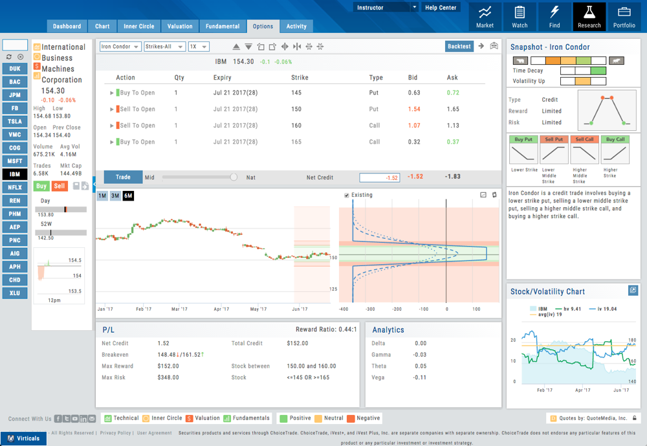Switch to the Valuation tab
Image resolution: width=647 pixels, height=446 pixels.
tap(180, 27)
